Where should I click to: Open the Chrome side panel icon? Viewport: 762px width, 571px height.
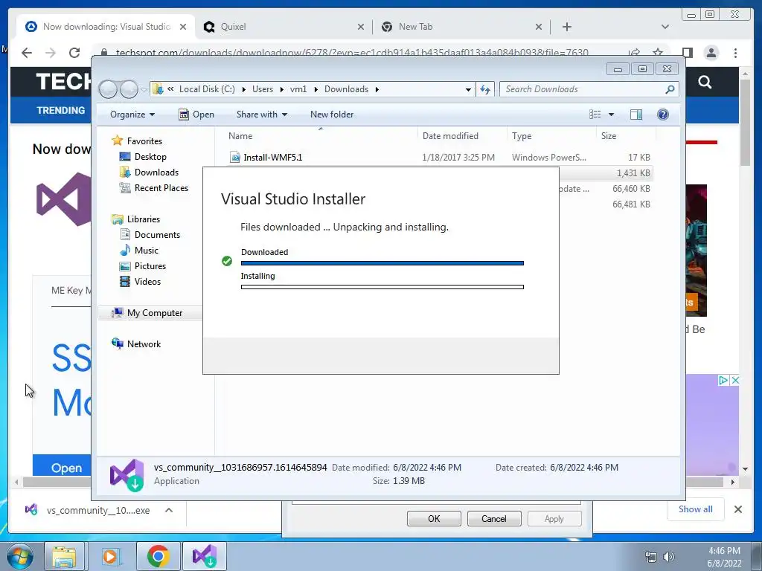(x=687, y=53)
